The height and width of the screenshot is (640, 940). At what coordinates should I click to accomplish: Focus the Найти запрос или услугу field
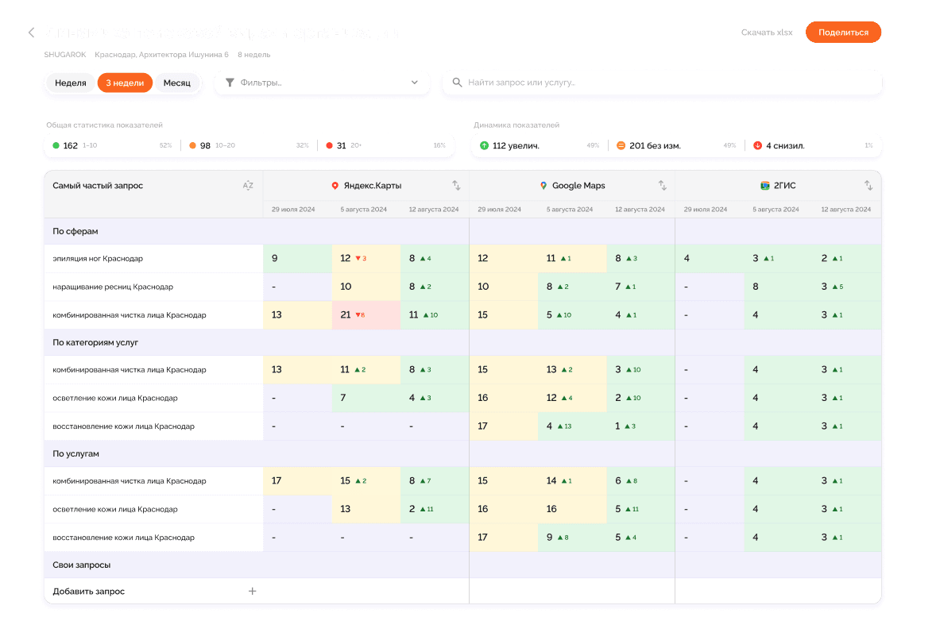click(x=662, y=83)
